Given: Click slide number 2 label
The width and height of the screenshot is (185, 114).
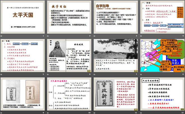Looking at the screenshot, I should tap(90, 36).
